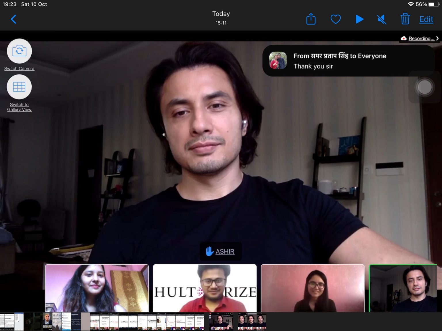
Task: Select the HULT PRIZE participant video tile
Action: pyautogui.click(x=205, y=288)
